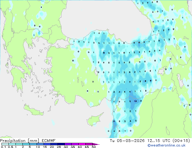
Task: Click the 45 to 50 mm legend swatch
Action: [89, 144]
